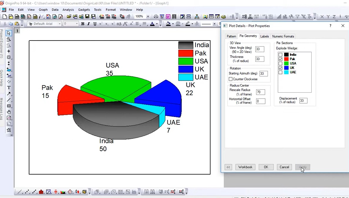Click the line plot icon in bottom toolbar
The height and width of the screenshot is (198, 349).
(x=20, y=192)
